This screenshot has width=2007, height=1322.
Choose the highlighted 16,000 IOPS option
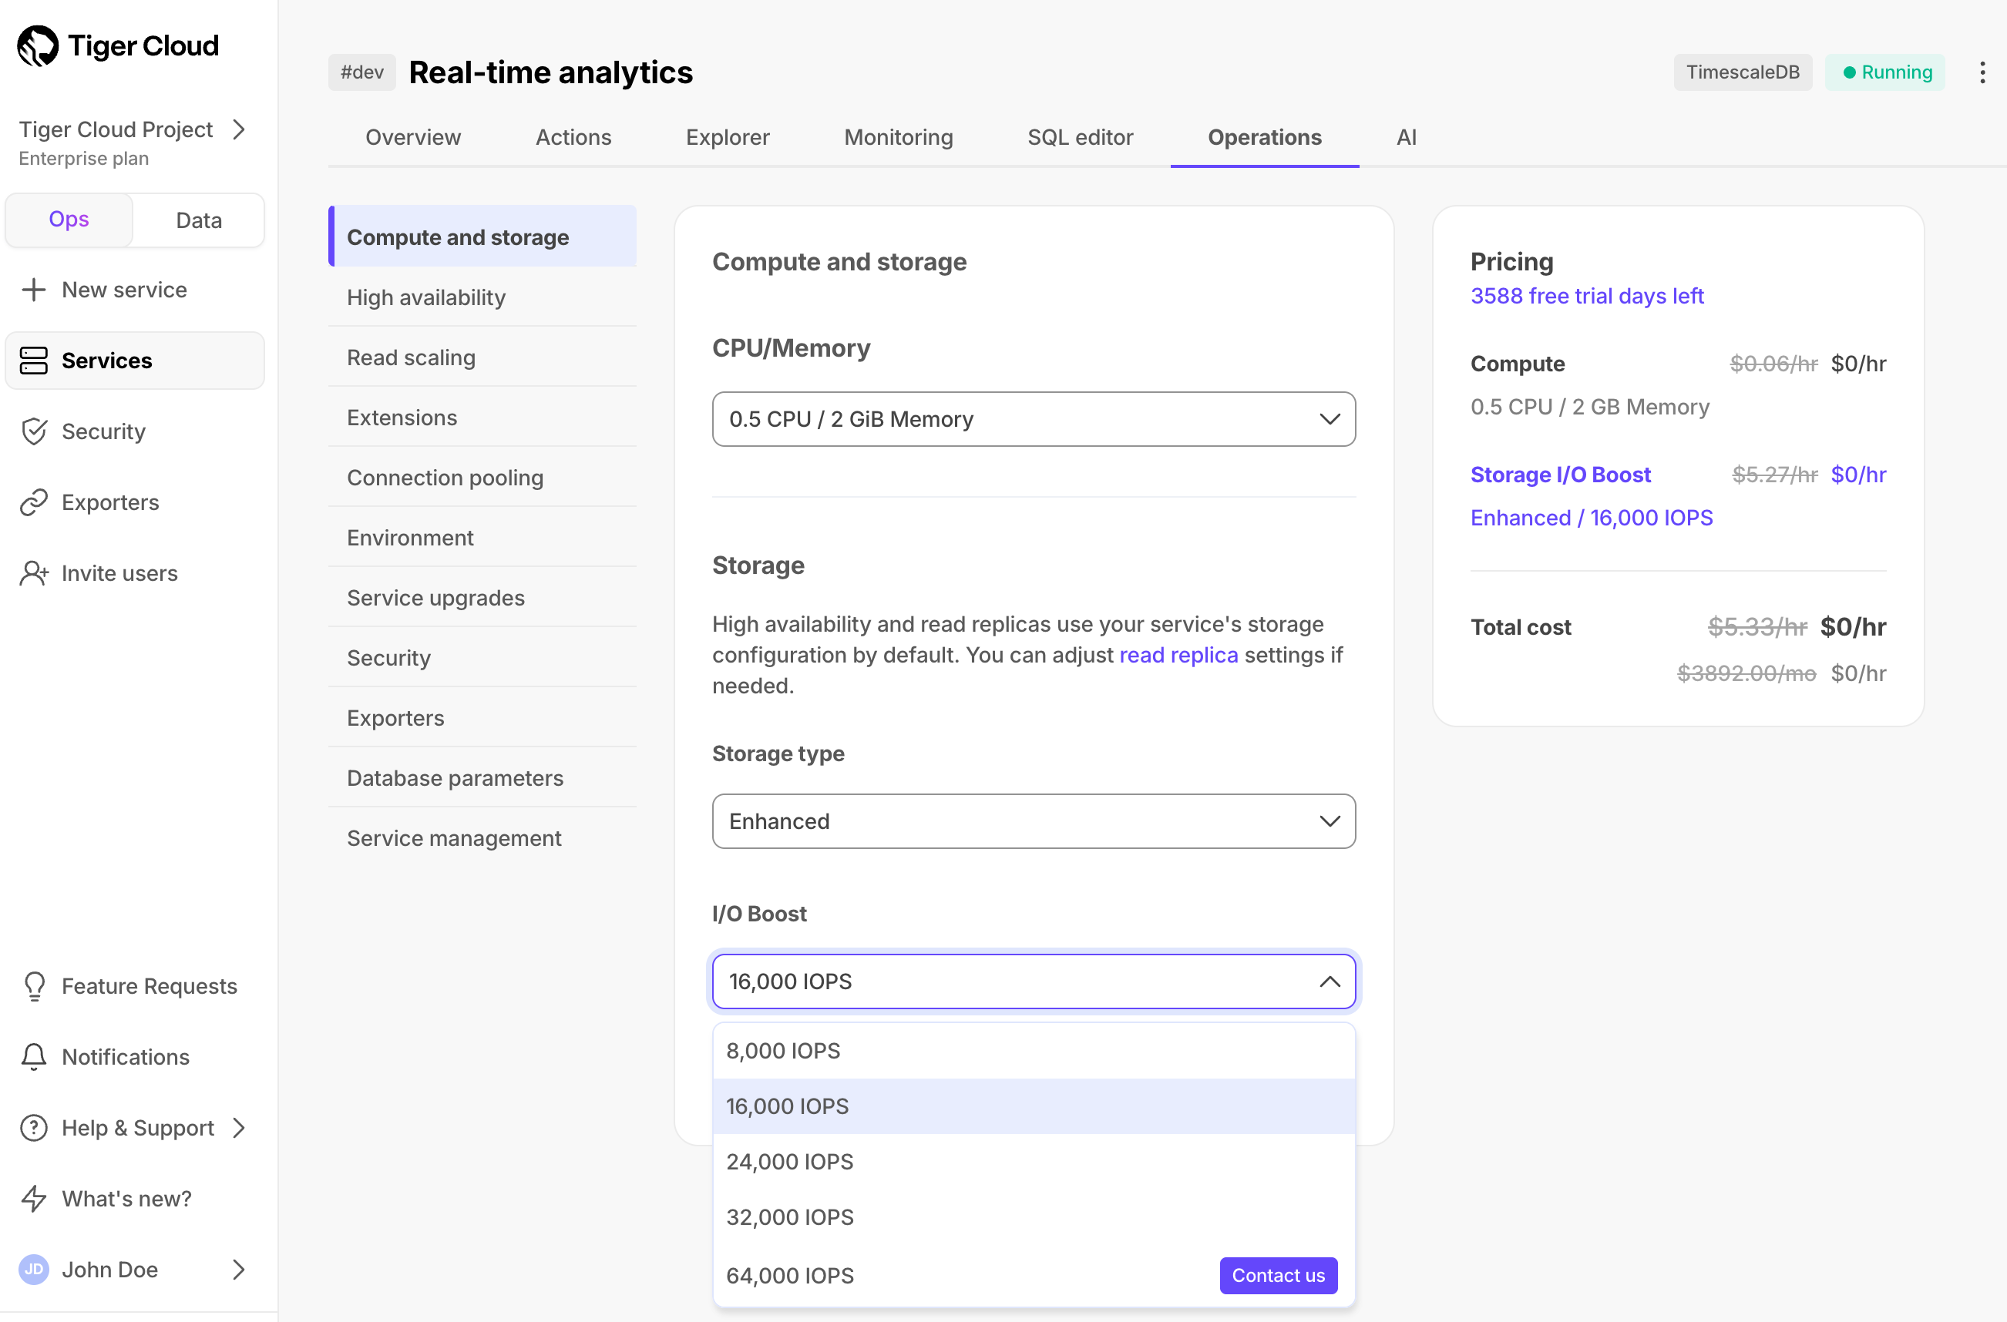click(1033, 1106)
